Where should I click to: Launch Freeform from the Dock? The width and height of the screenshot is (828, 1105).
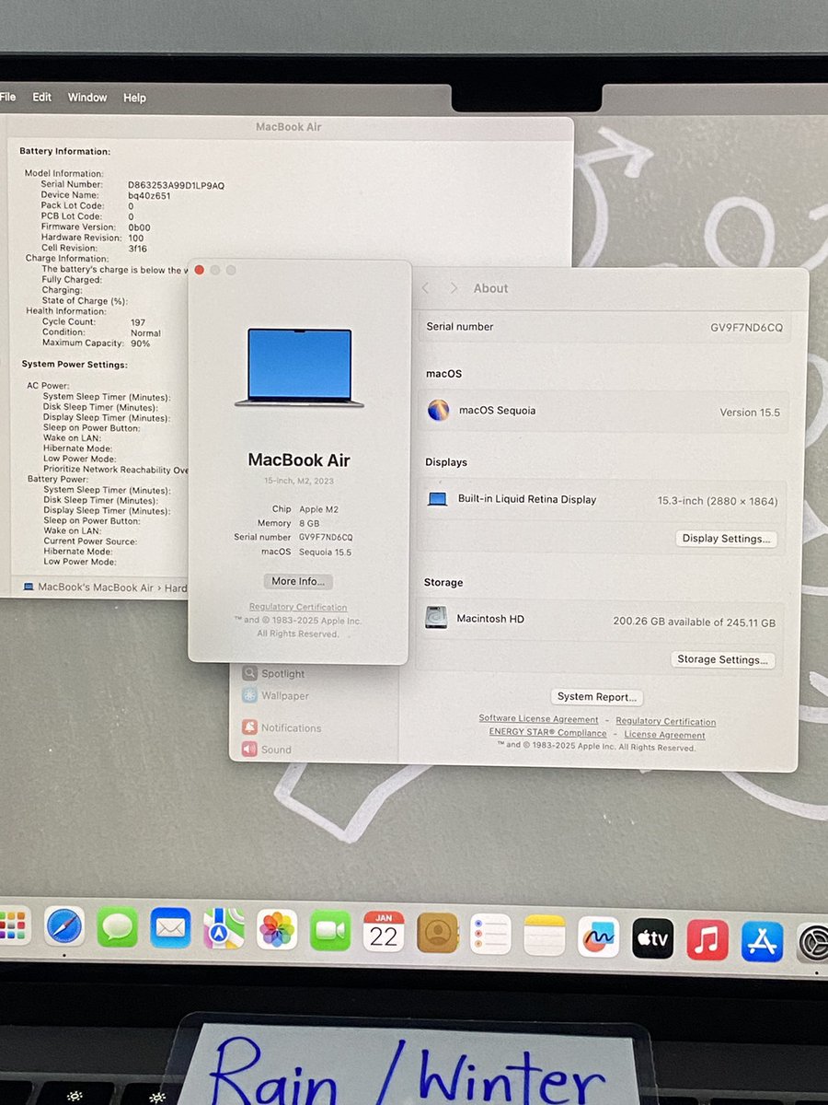point(598,937)
